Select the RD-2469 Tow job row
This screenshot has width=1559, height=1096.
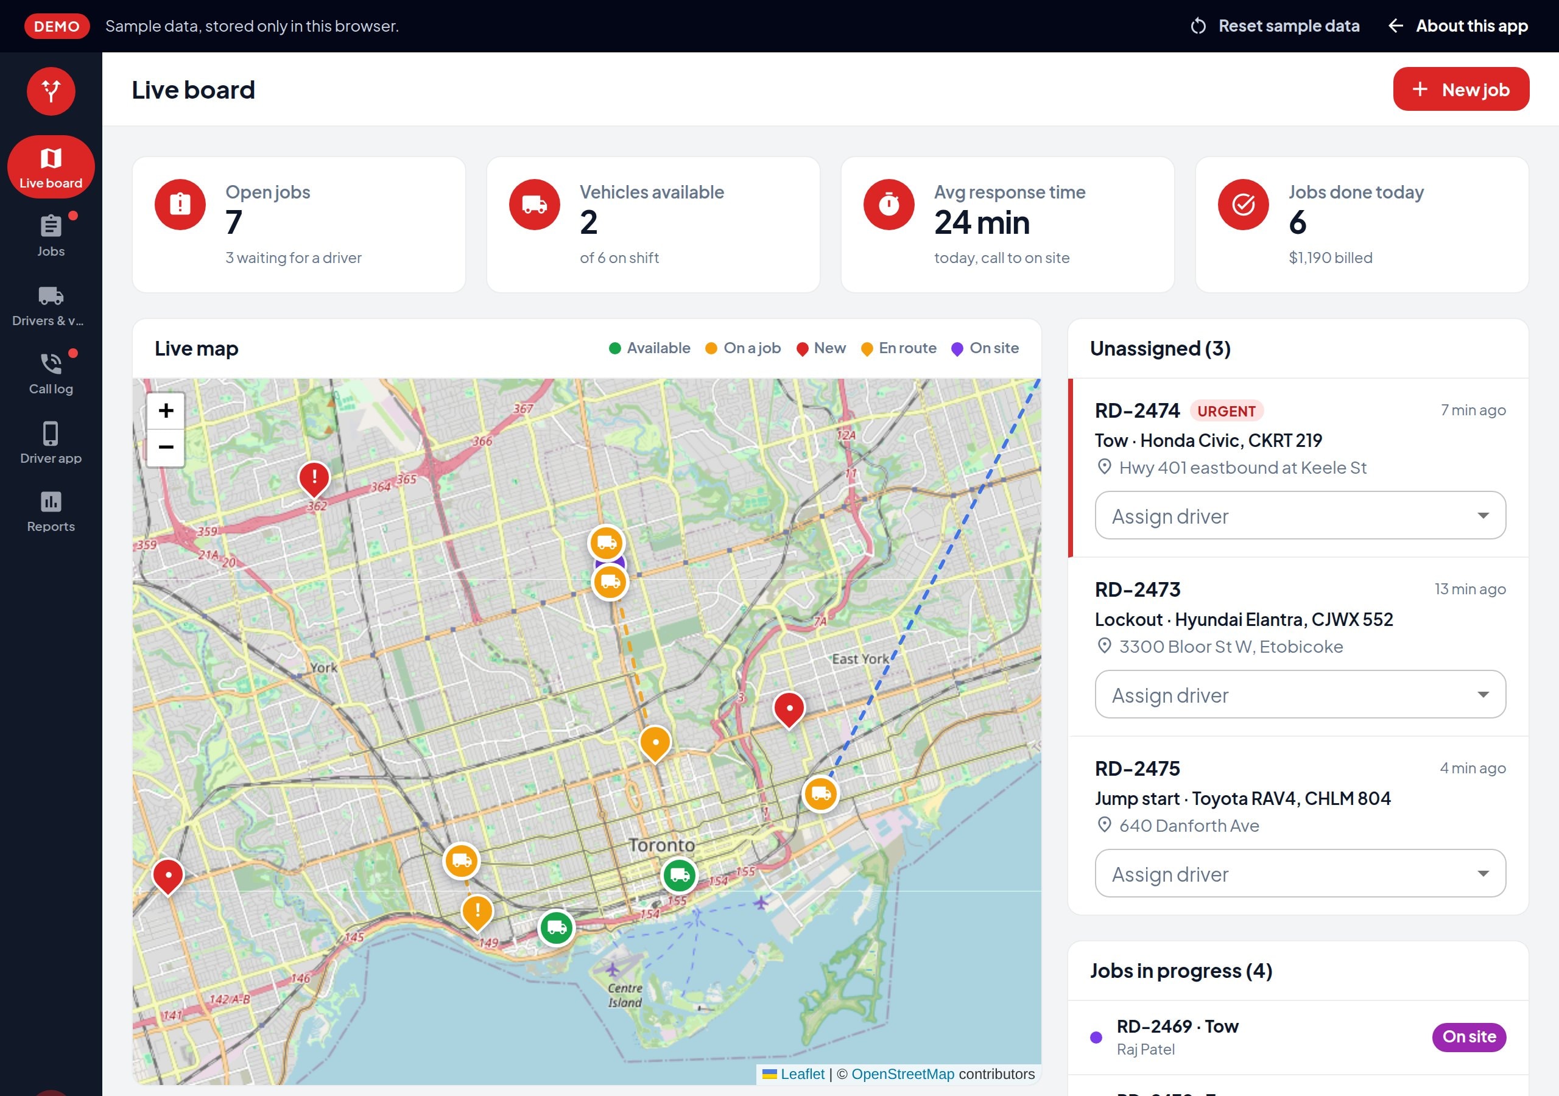point(1298,1037)
